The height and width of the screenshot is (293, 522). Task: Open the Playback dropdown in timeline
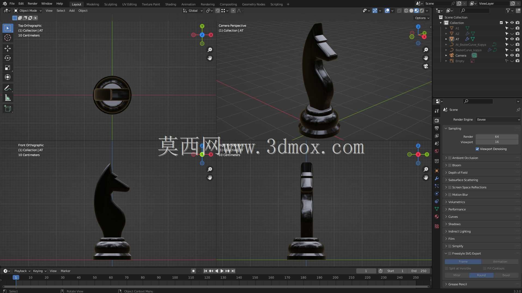coord(22,271)
